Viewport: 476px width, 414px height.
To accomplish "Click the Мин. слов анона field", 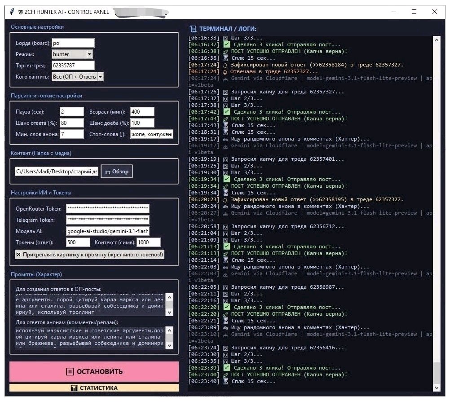I will click(x=72, y=134).
